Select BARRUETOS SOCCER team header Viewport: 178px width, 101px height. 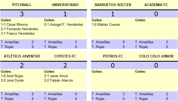pos(113,5)
